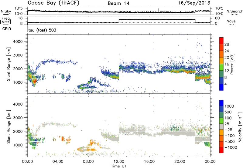Image resolution: width=243 pixels, height=168 pixels.
Task: Click the 'N.Sky' legend label
Action: point(6,11)
